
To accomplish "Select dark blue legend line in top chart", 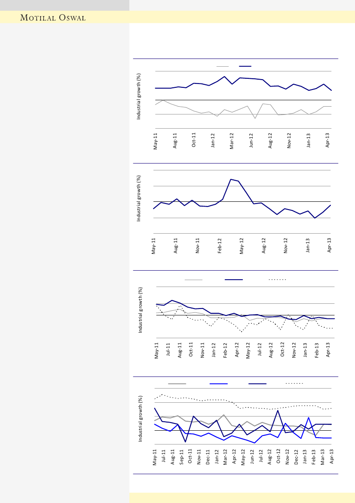I will click(245, 66).
